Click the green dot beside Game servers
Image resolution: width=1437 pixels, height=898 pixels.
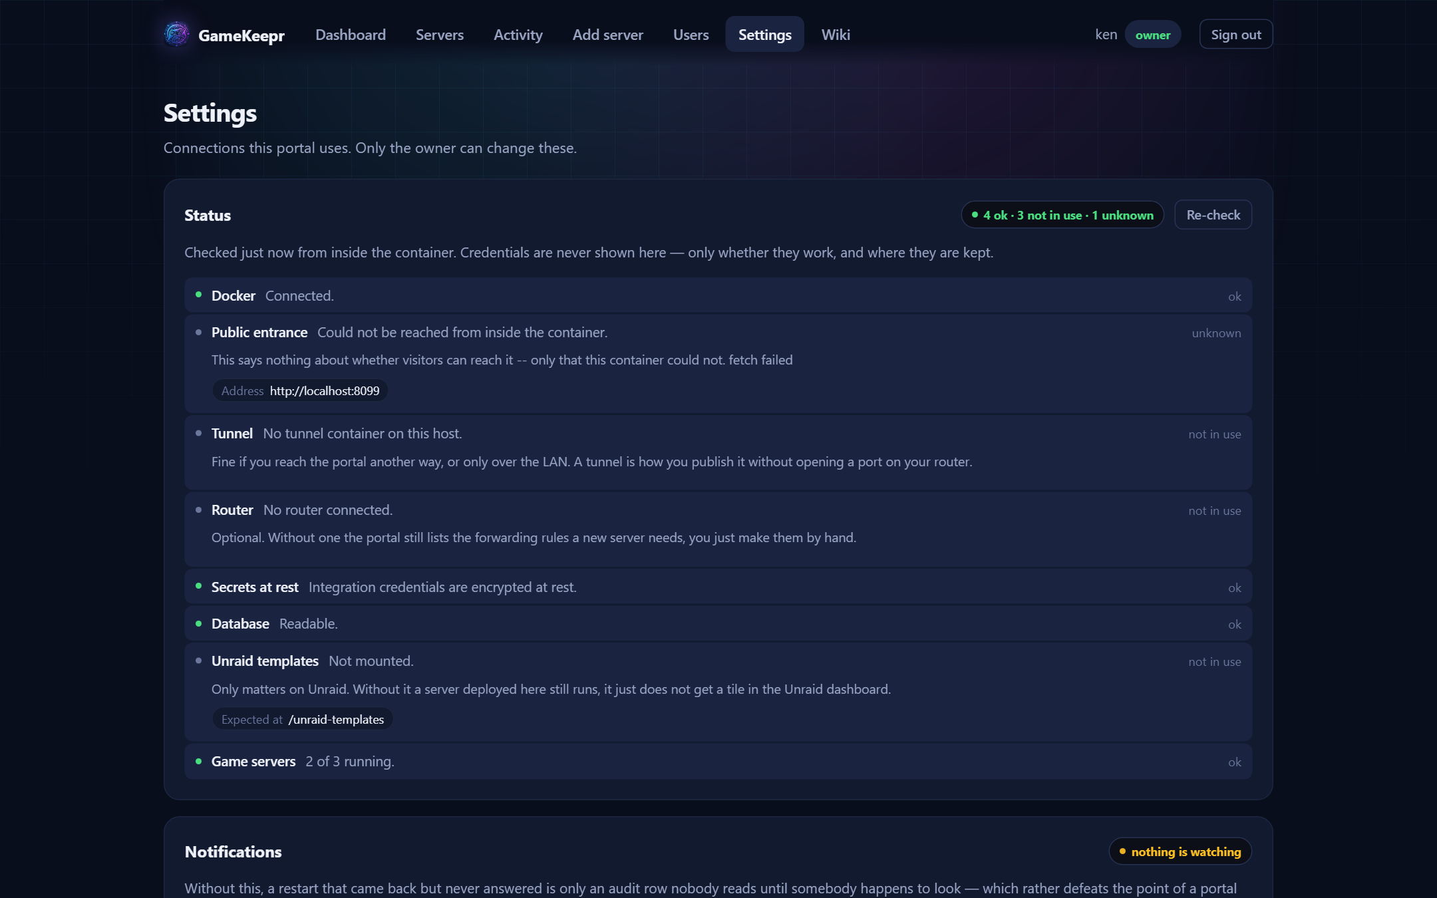tap(198, 761)
